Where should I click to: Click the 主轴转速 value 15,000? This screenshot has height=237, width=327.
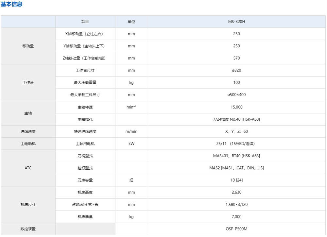click(236, 107)
